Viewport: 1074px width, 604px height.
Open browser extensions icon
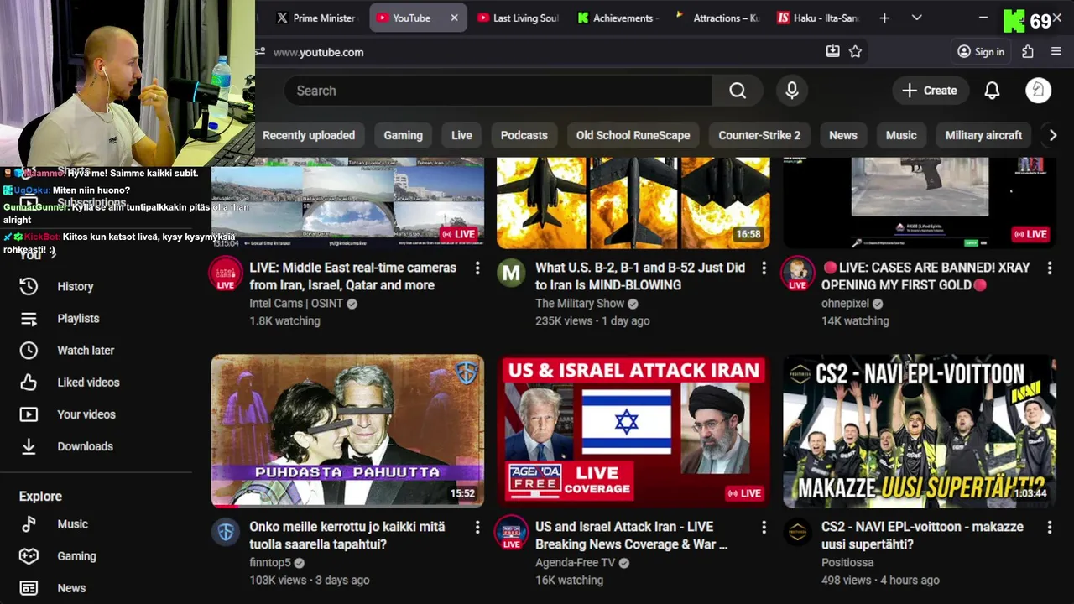[1028, 52]
